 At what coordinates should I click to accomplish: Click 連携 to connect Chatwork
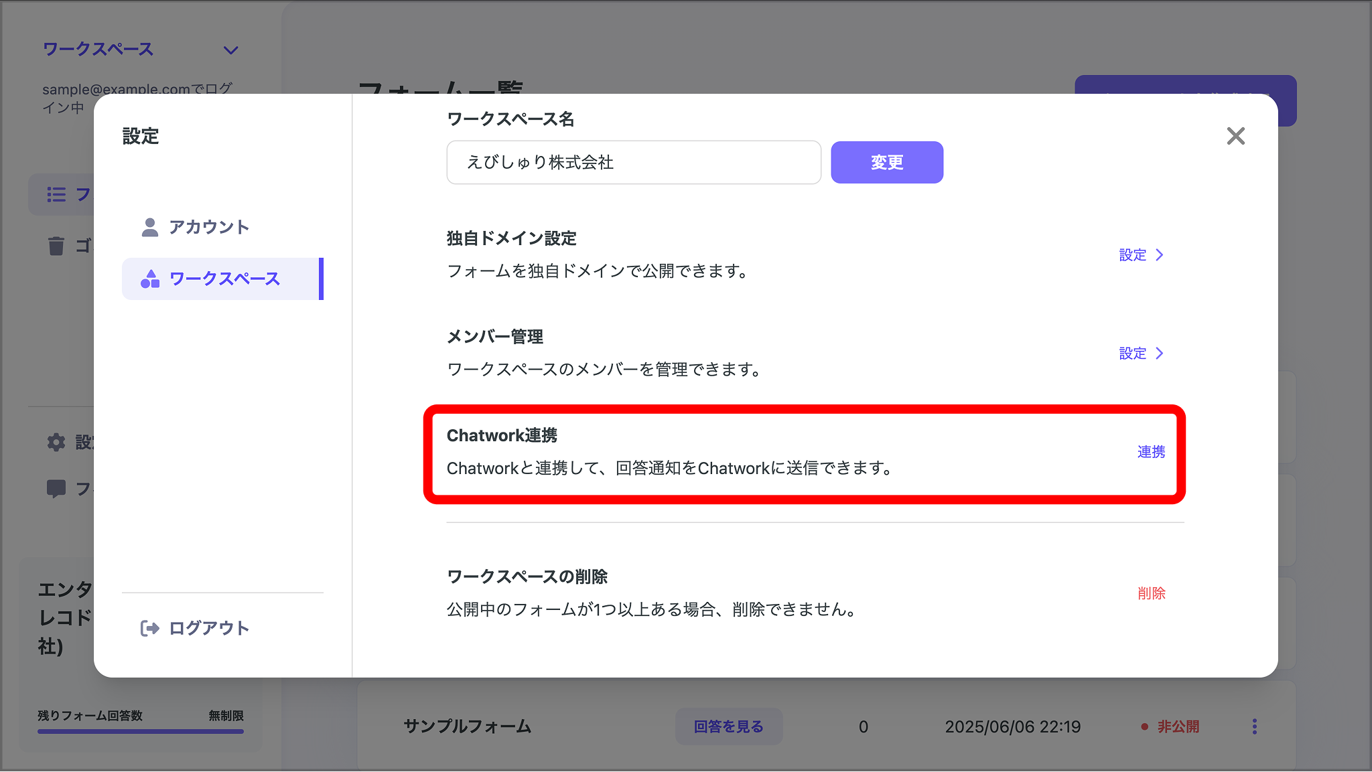(x=1150, y=452)
